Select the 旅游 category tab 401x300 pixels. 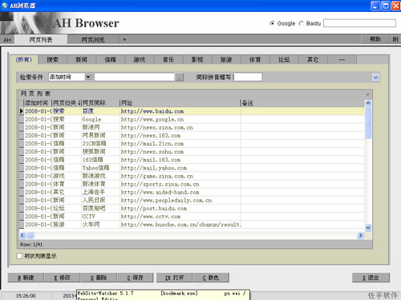(x=226, y=60)
